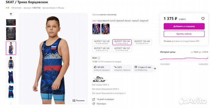Click the Купить сейчас button
Screen dimensions: 210x108
pyautogui.click(x=184, y=34)
